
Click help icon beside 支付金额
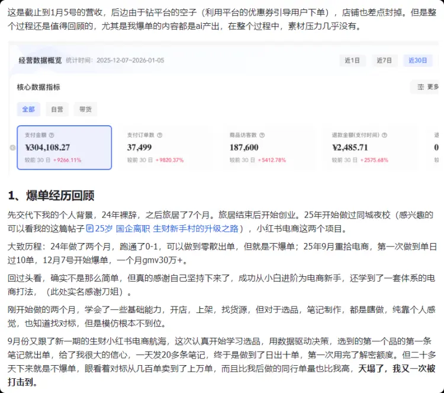(x=52, y=135)
